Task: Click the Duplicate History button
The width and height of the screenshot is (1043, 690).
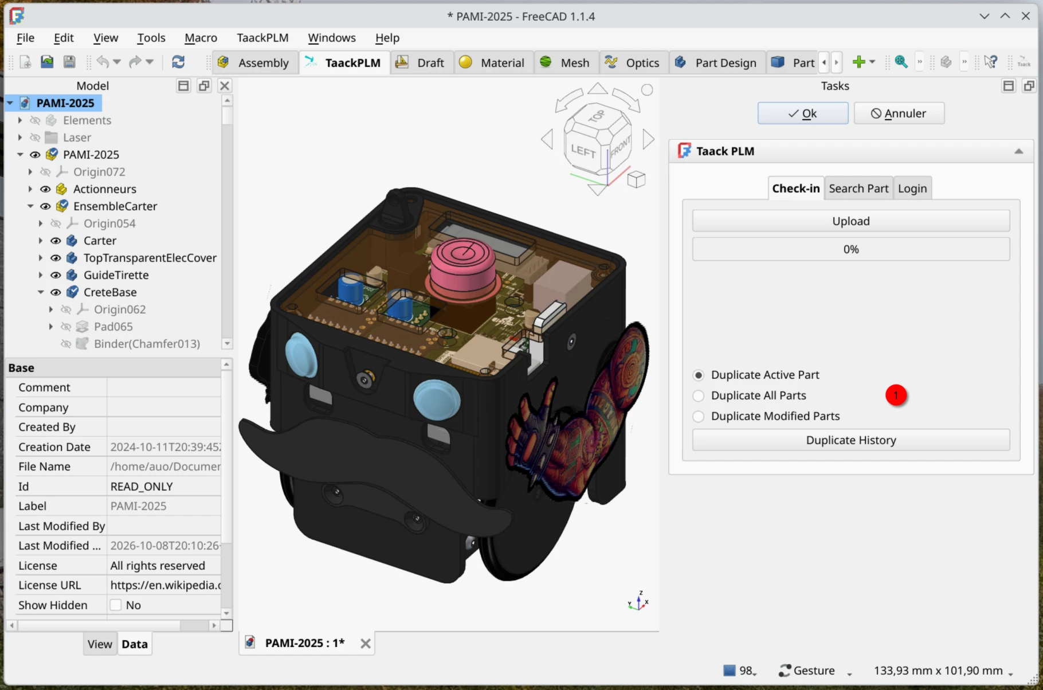Action: coord(851,440)
